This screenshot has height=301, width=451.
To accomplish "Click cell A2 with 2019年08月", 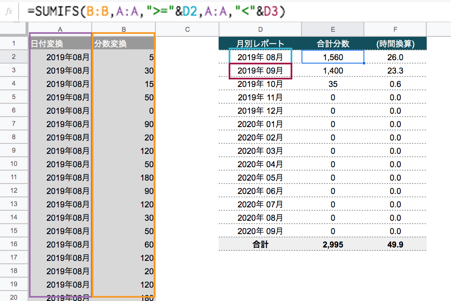I will (60, 57).
